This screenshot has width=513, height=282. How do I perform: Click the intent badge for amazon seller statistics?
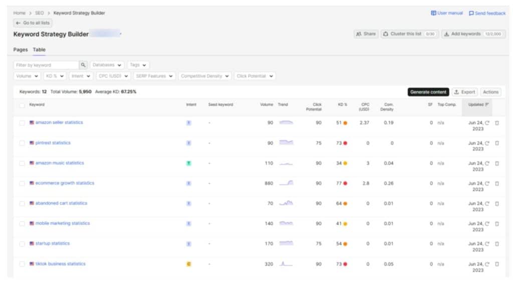click(x=189, y=123)
